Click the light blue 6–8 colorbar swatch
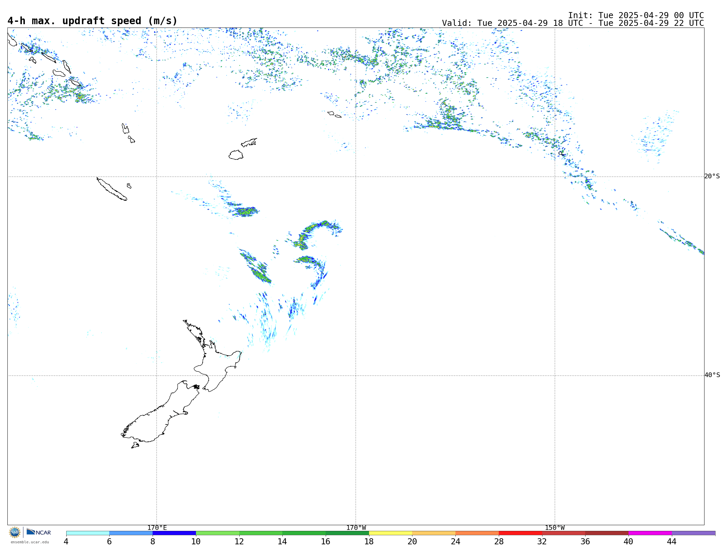The image size is (726, 546). [x=131, y=533]
